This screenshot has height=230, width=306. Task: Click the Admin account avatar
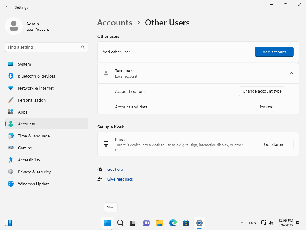[x=14, y=26]
